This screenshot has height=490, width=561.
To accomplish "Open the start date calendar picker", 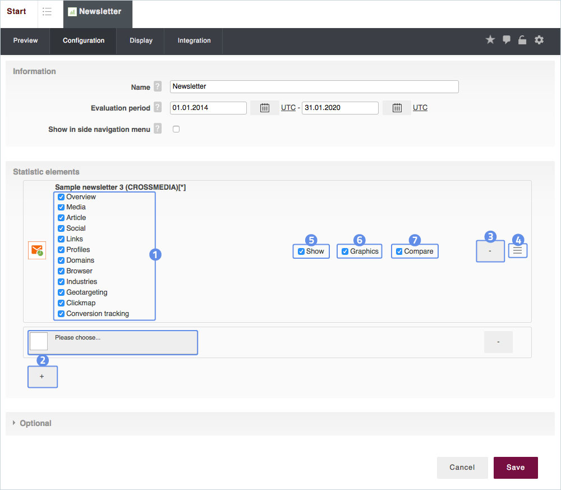I will [x=265, y=108].
